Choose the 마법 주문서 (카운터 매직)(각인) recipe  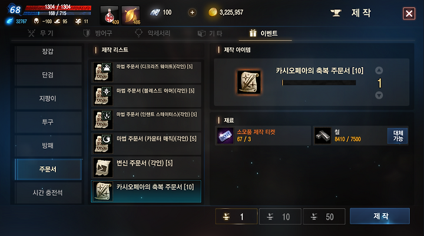(146, 143)
